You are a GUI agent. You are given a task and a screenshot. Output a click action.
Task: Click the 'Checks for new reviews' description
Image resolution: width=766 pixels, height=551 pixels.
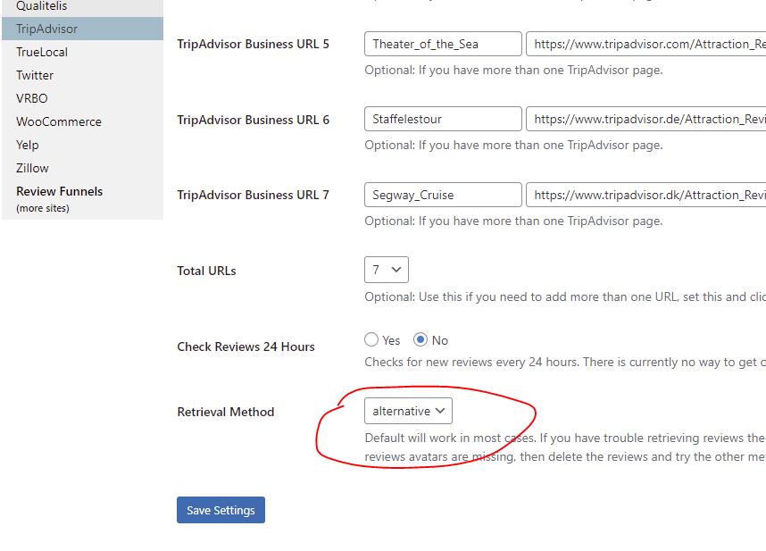(x=565, y=362)
